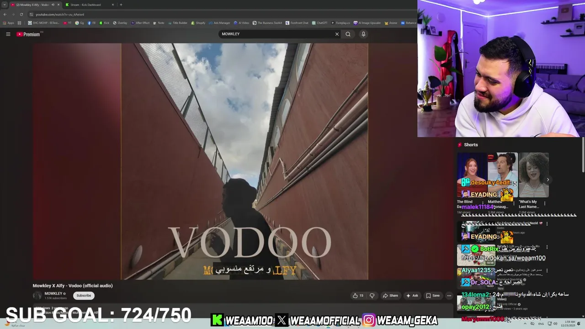
Task: Open more actions ellipsis under video
Action: tap(449, 296)
